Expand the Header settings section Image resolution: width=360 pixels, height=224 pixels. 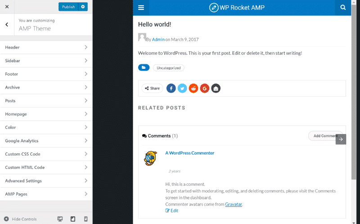tap(46, 47)
